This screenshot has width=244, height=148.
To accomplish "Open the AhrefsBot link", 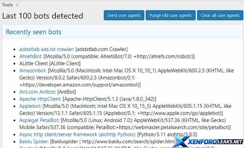I will (31, 56).
